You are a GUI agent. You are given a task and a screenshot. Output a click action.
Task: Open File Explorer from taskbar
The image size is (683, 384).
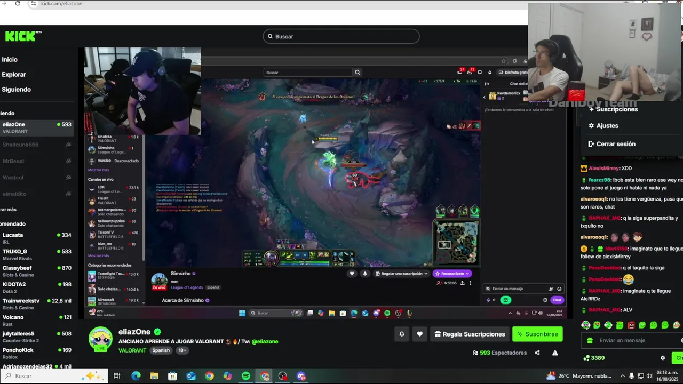click(x=154, y=376)
